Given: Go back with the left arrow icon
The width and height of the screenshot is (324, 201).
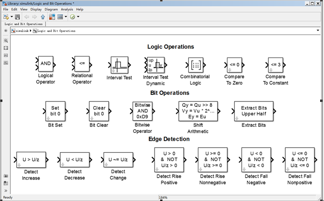Looking at the screenshot, I should (27, 17).
